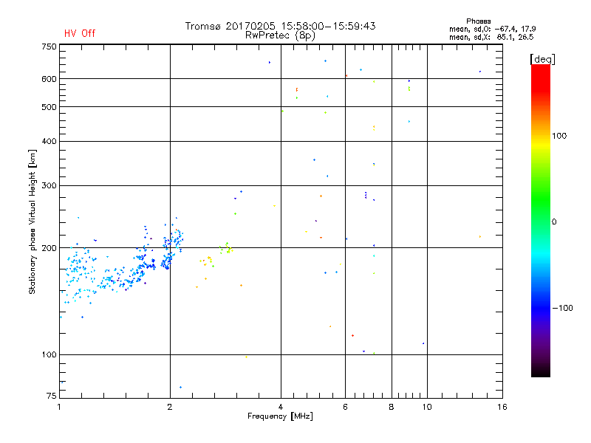The width and height of the screenshot is (591, 443).
Task: Click the y-axis '500' tick label
Action: click(49, 107)
